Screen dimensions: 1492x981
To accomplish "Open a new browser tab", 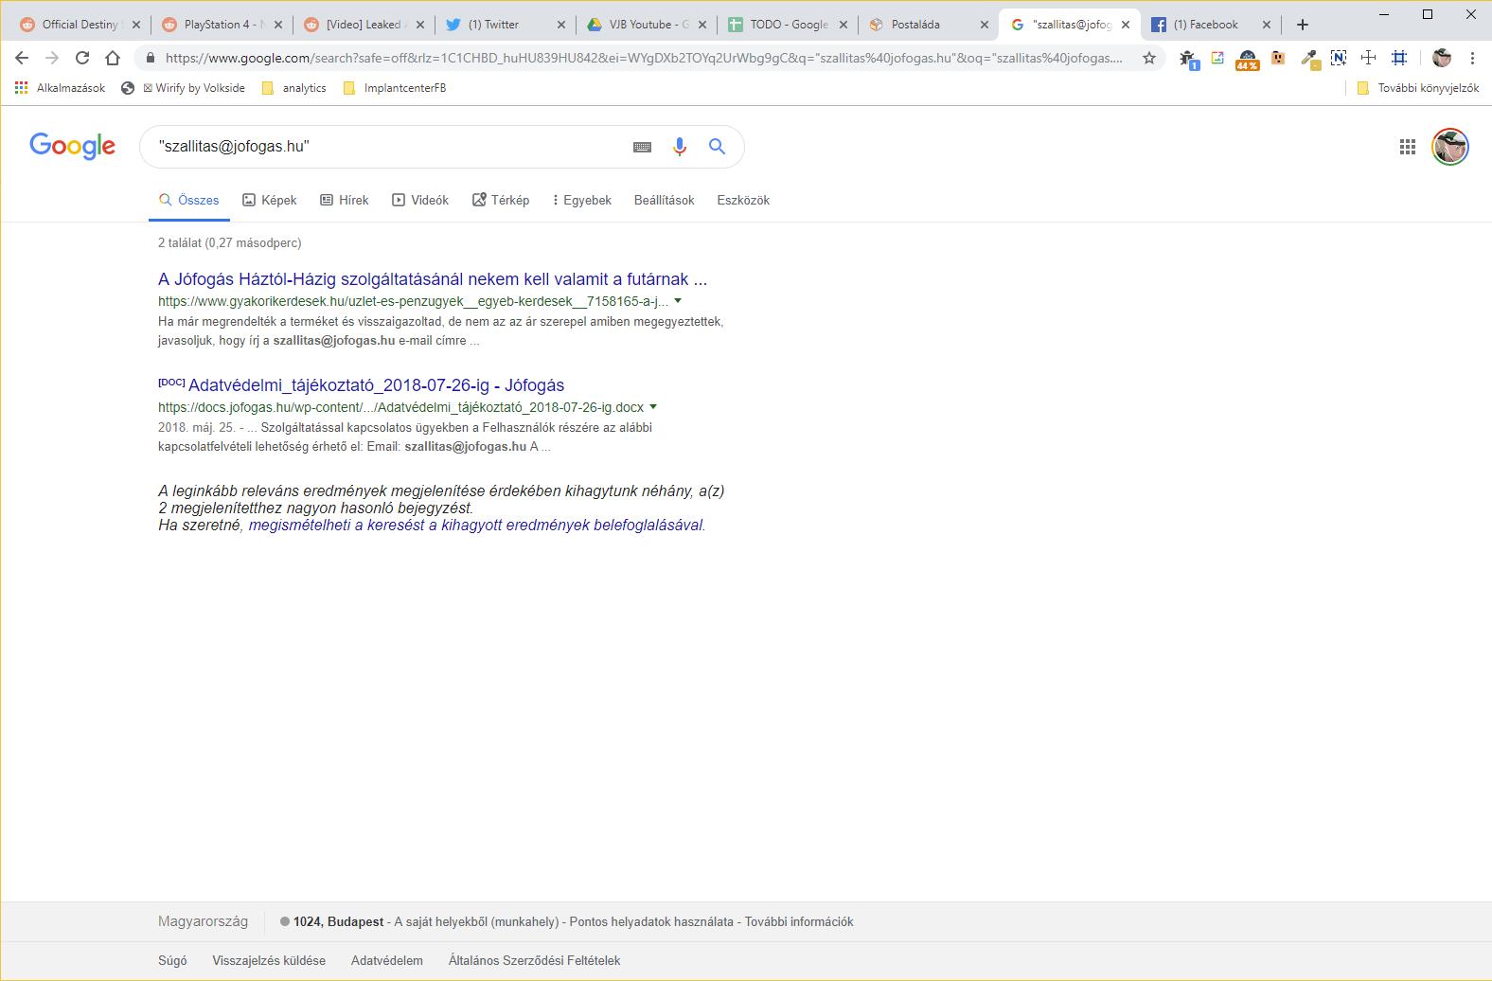I will click(x=1303, y=25).
